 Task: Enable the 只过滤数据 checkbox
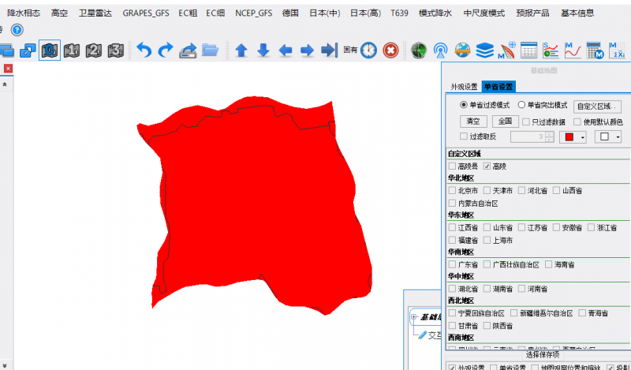click(x=526, y=121)
